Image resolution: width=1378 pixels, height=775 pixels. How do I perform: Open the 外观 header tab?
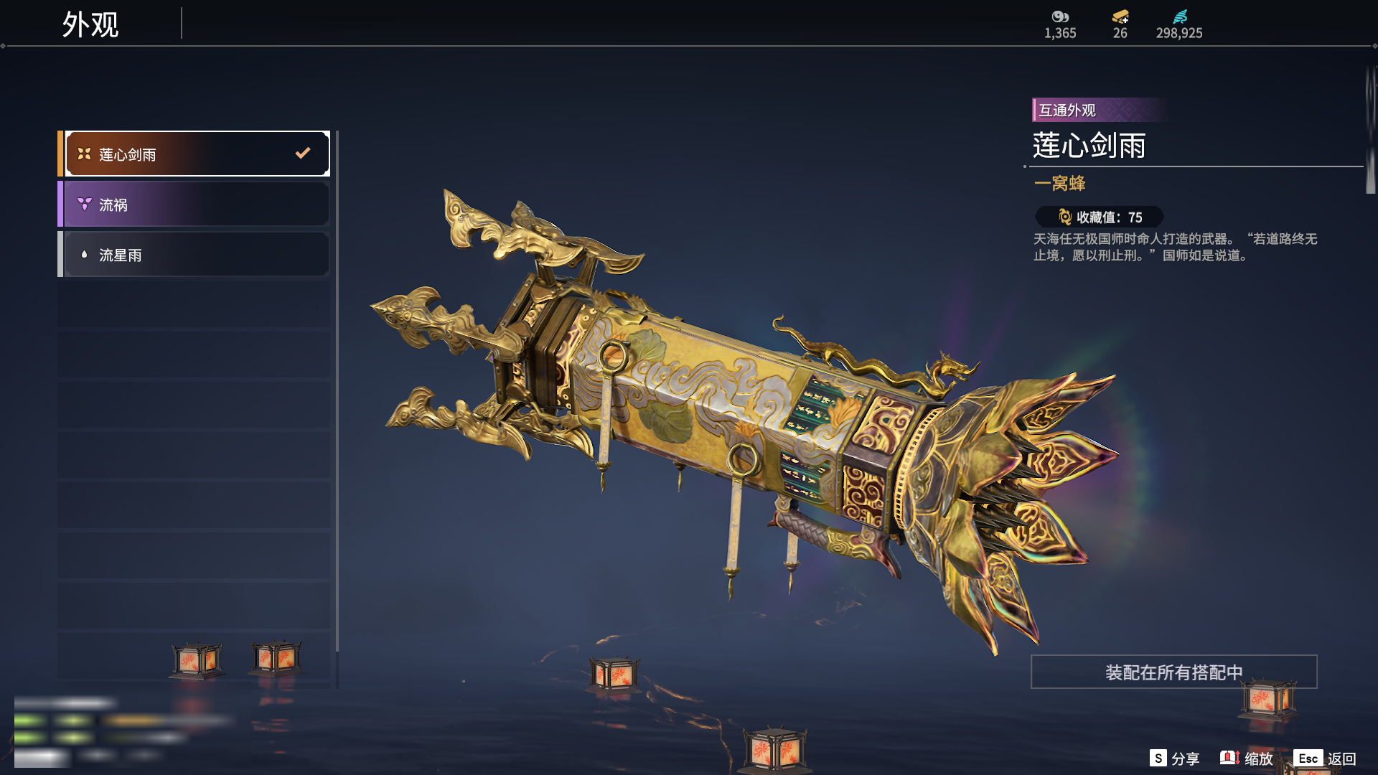click(x=90, y=24)
